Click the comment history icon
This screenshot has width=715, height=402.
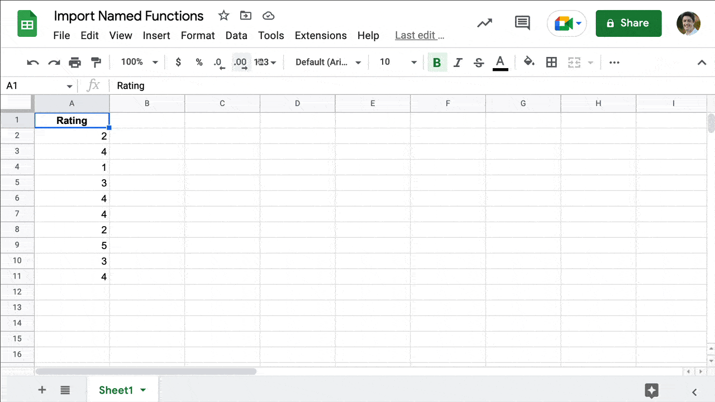522,23
